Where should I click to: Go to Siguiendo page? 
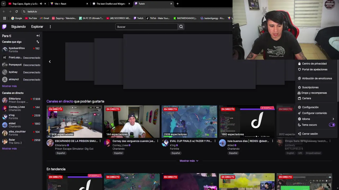point(18,27)
